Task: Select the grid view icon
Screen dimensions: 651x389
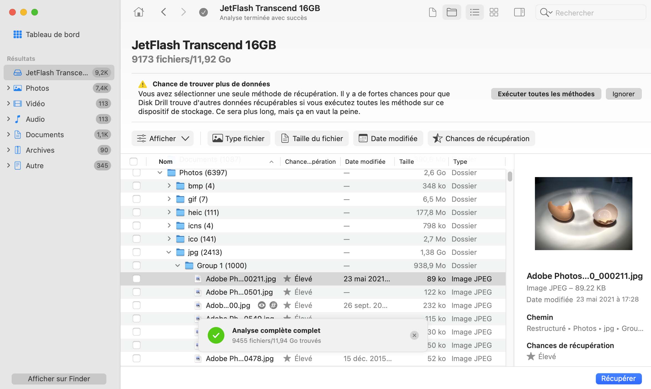Action: [x=494, y=12]
